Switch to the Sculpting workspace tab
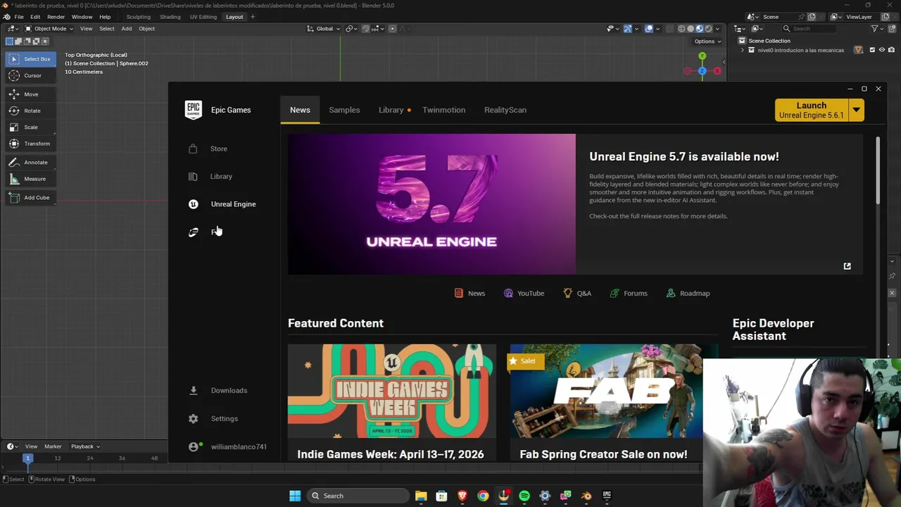This screenshot has height=507, width=901. pos(138,17)
